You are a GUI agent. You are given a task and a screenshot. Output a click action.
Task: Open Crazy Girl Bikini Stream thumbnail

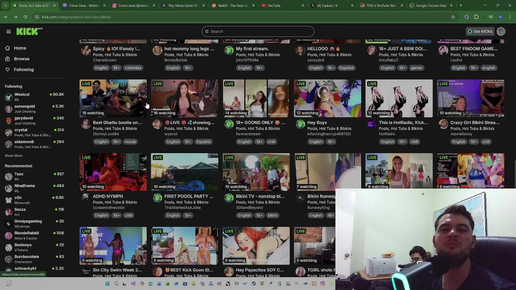click(470, 98)
